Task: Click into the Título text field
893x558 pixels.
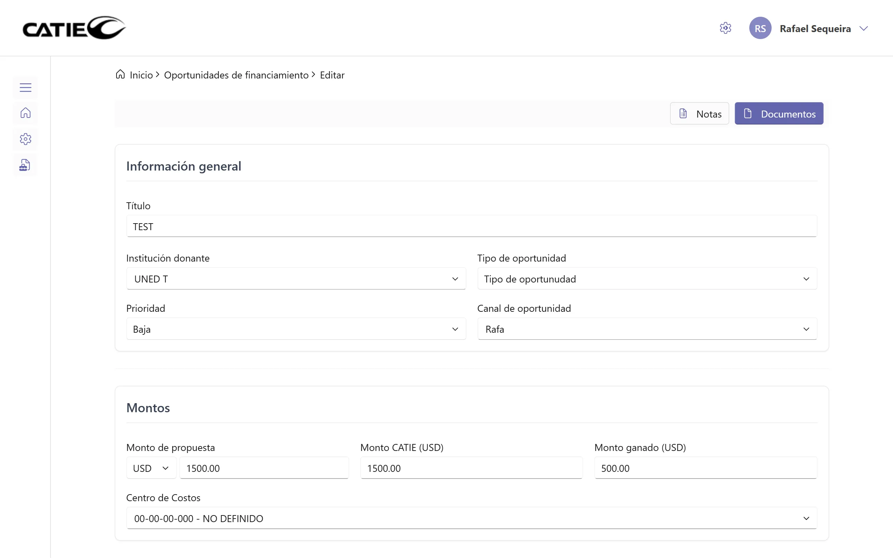Action: click(x=471, y=227)
